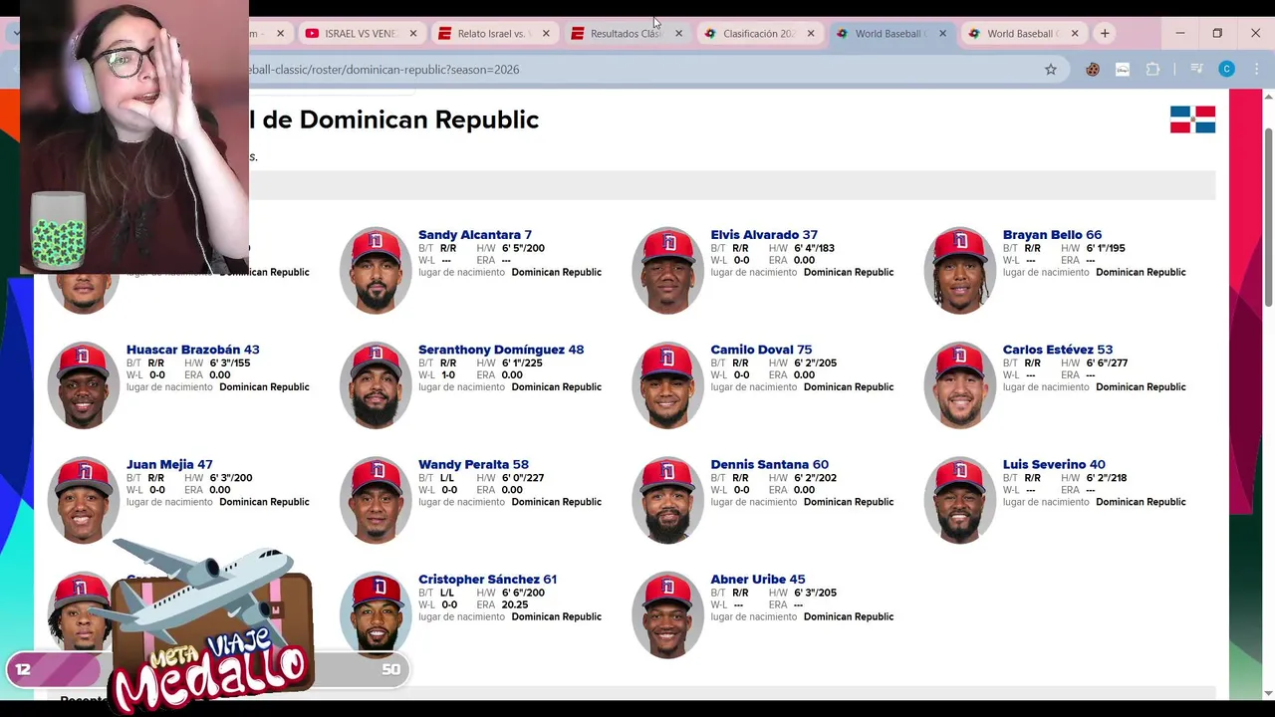Select Cristopher Sánchez's ERA value 20.25
Viewport: 1275px width, 717px height.
point(515,604)
